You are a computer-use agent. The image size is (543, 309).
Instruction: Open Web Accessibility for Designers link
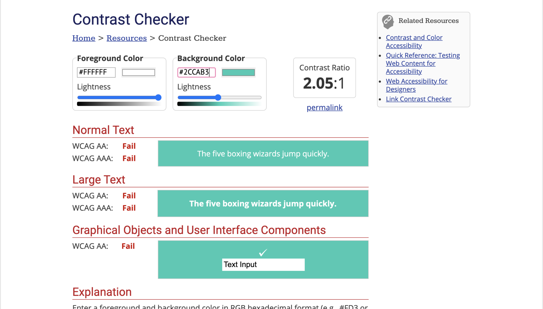416,85
